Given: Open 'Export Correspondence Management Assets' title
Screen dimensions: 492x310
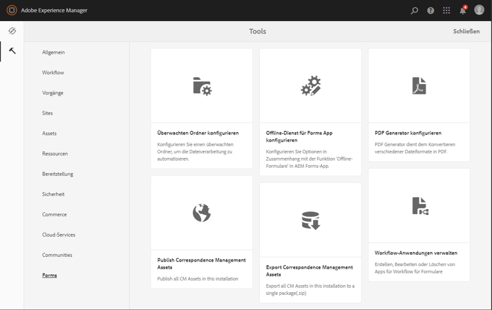Looking at the screenshot, I should click(x=310, y=271).
